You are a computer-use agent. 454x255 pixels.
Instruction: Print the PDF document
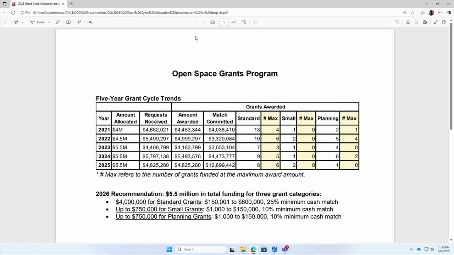(408, 22)
